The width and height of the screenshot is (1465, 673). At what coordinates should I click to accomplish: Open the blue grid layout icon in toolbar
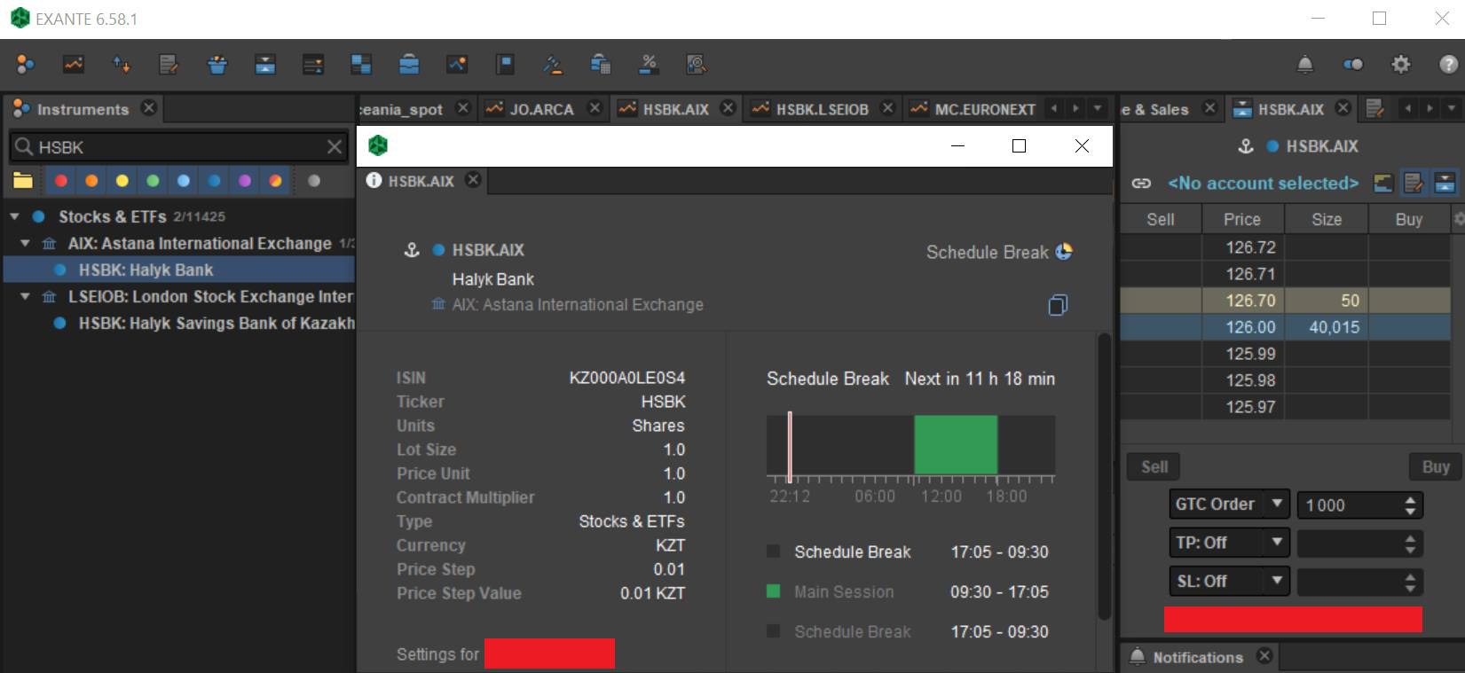(x=360, y=64)
